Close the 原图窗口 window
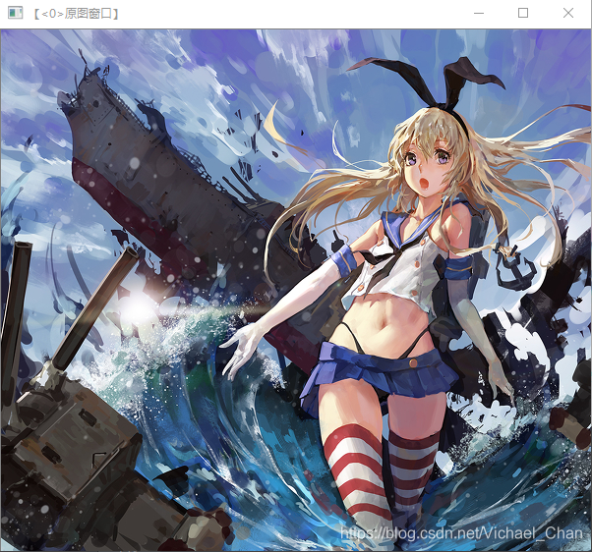Image resolution: width=592 pixels, height=552 pixels. pyautogui.click(x=568, y=13)
